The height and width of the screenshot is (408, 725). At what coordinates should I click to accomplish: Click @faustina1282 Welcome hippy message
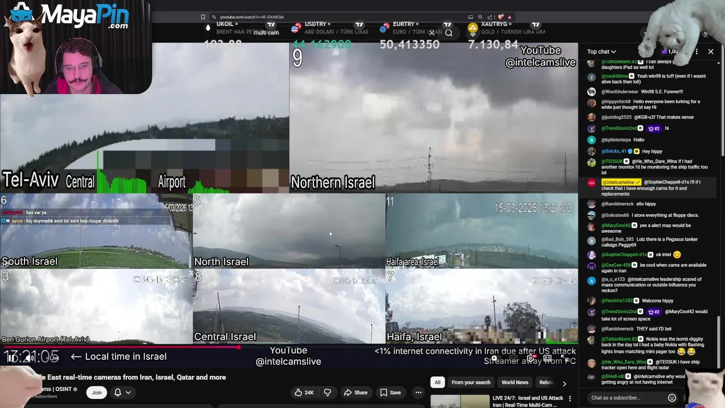coord(646,301)
